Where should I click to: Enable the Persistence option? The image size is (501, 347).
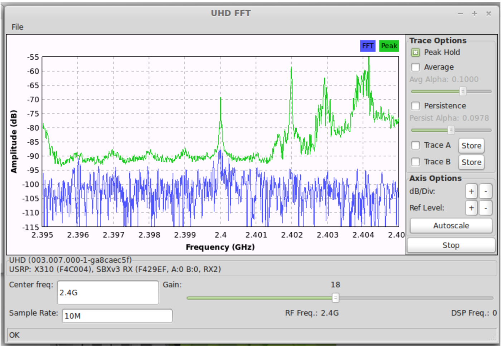pos(415,106)
